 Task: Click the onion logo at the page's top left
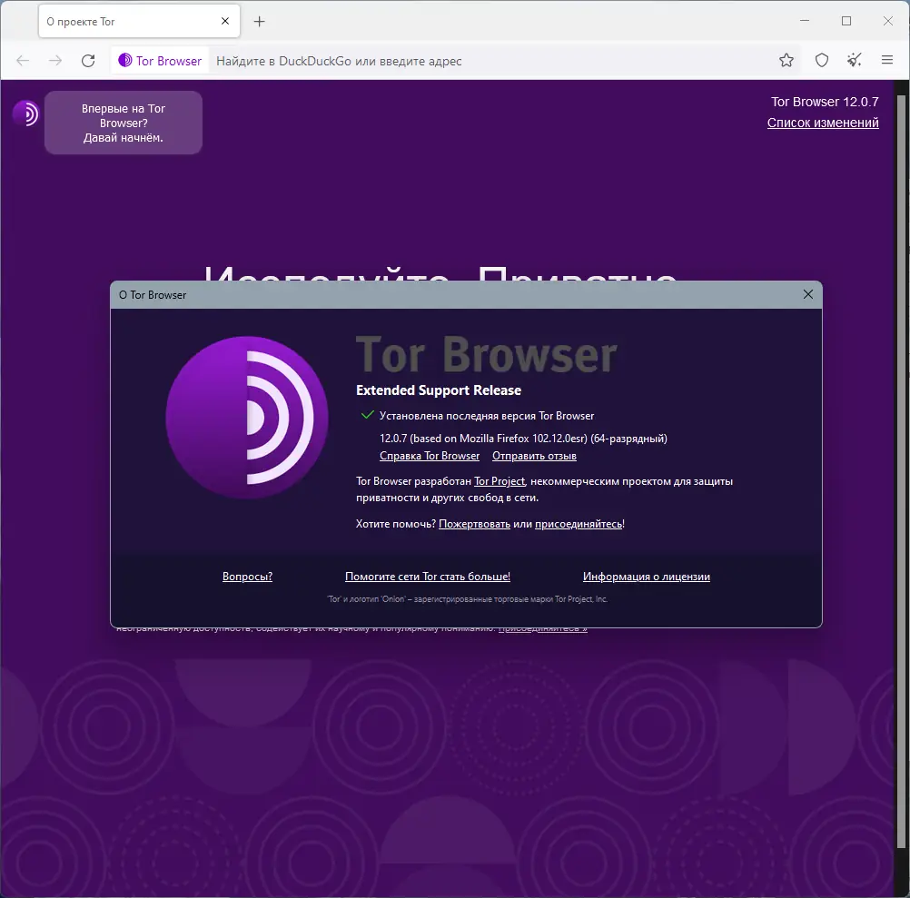(25, 113)
